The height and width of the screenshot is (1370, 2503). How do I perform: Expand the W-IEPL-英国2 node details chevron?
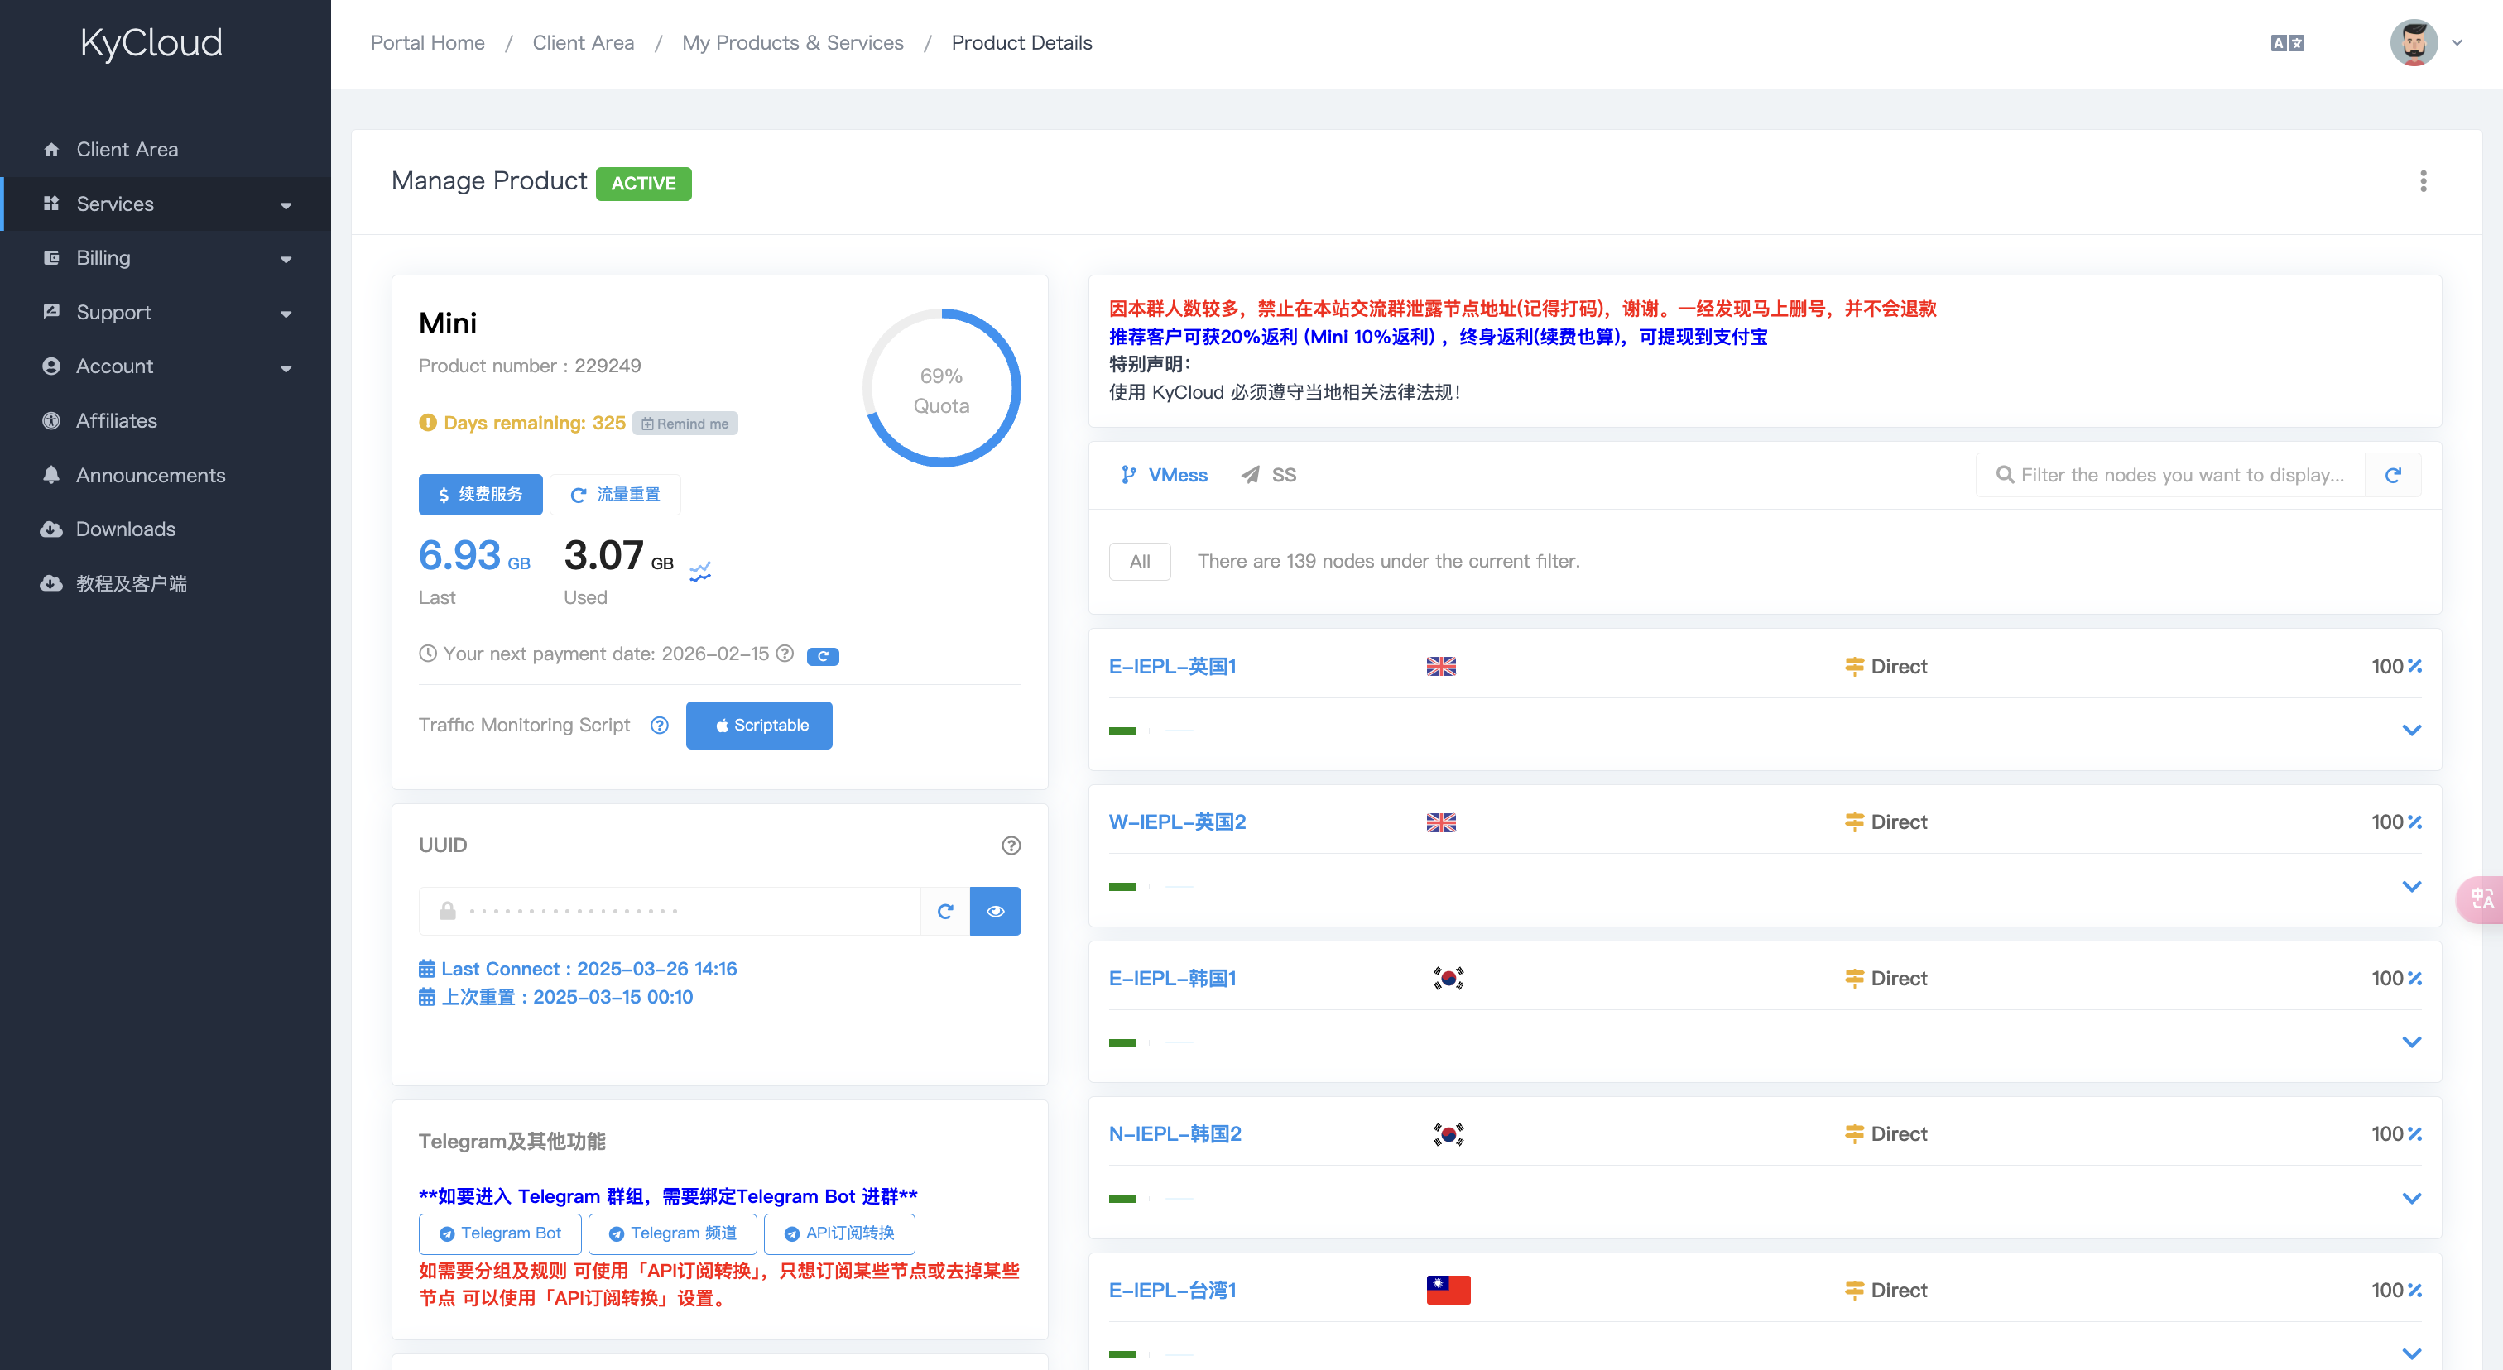(x=2410, y=887)
